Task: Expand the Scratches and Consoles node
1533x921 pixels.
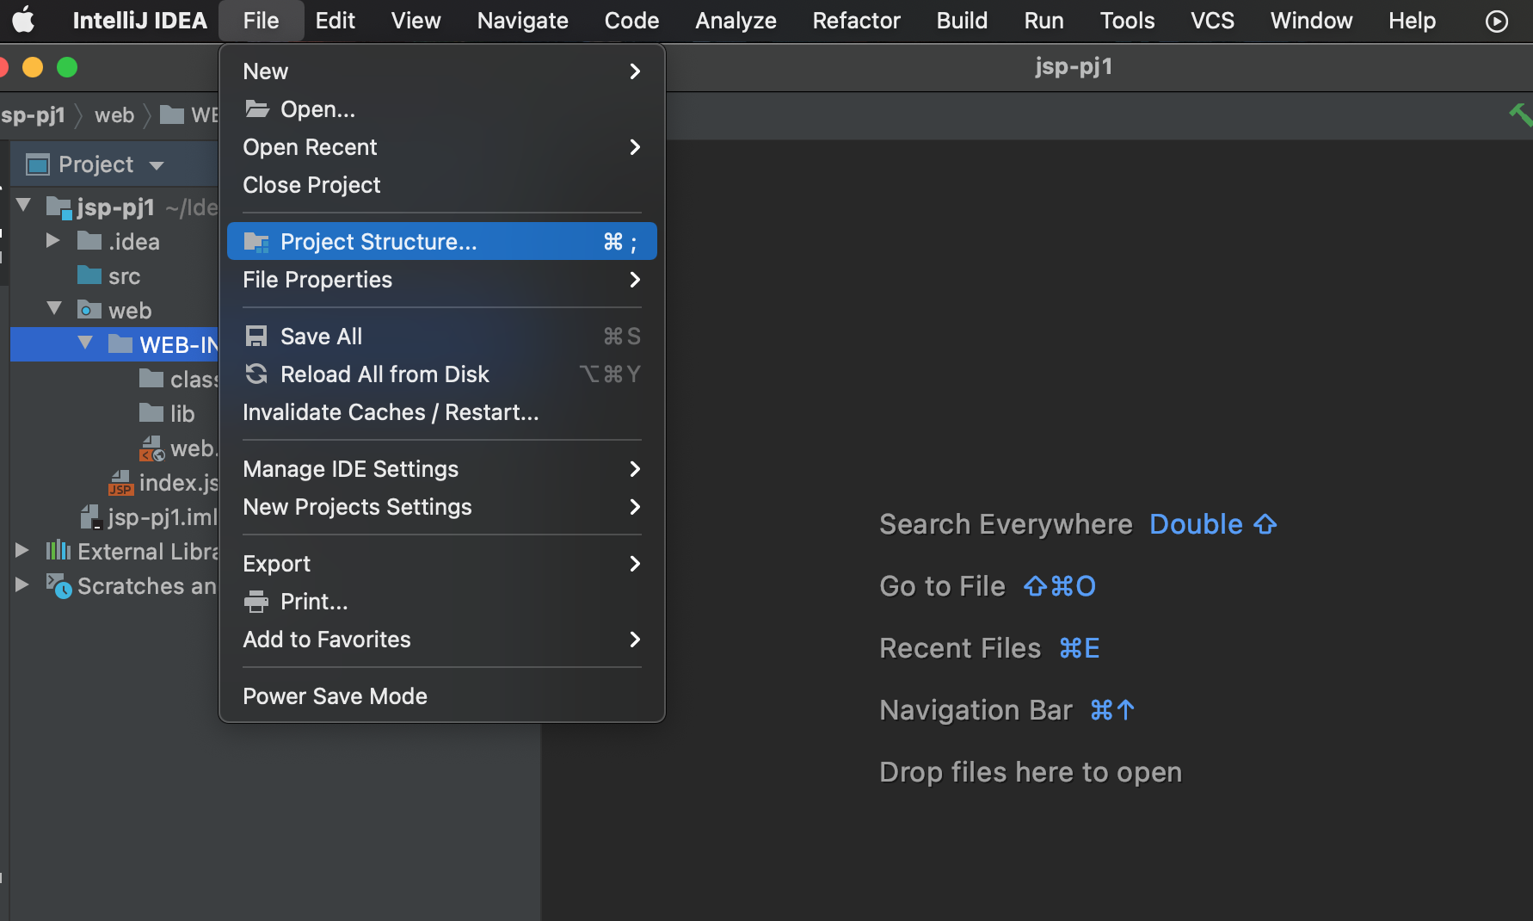Action: tap(22, 584)
